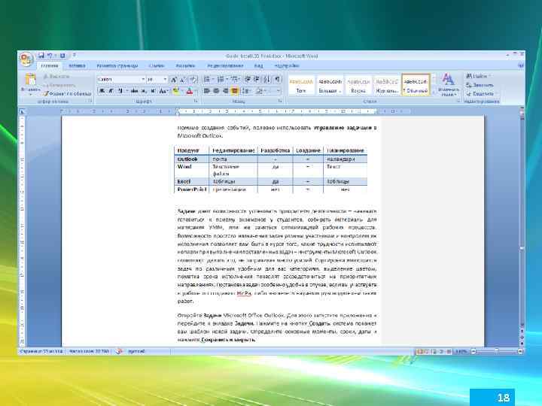Open the Paragraph dialog launcher
542x406 pixels.
click(x=280, y=101)
